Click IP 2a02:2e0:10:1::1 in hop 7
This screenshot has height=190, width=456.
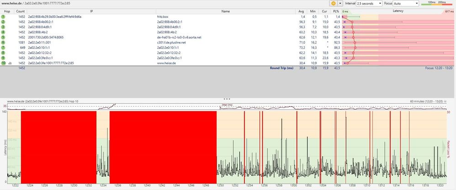pyautogui.click(x=39, y=47)
